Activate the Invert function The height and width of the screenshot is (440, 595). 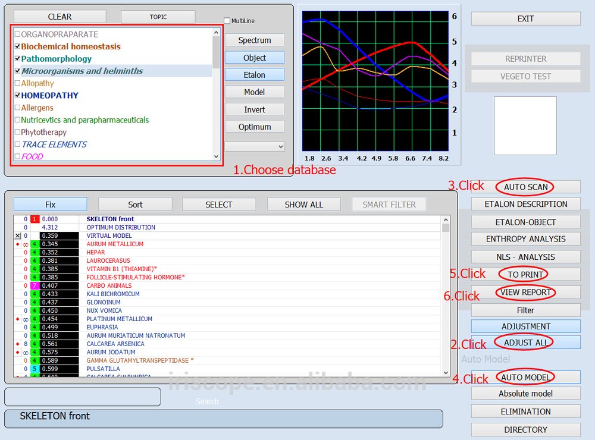(x=254, y=109)
